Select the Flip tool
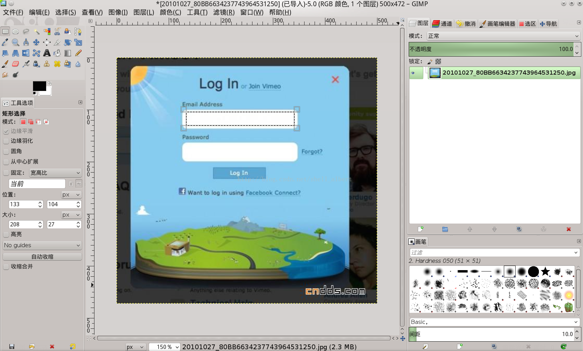The height and width of the screenshot is (351, 583). [x=26, y=53]
